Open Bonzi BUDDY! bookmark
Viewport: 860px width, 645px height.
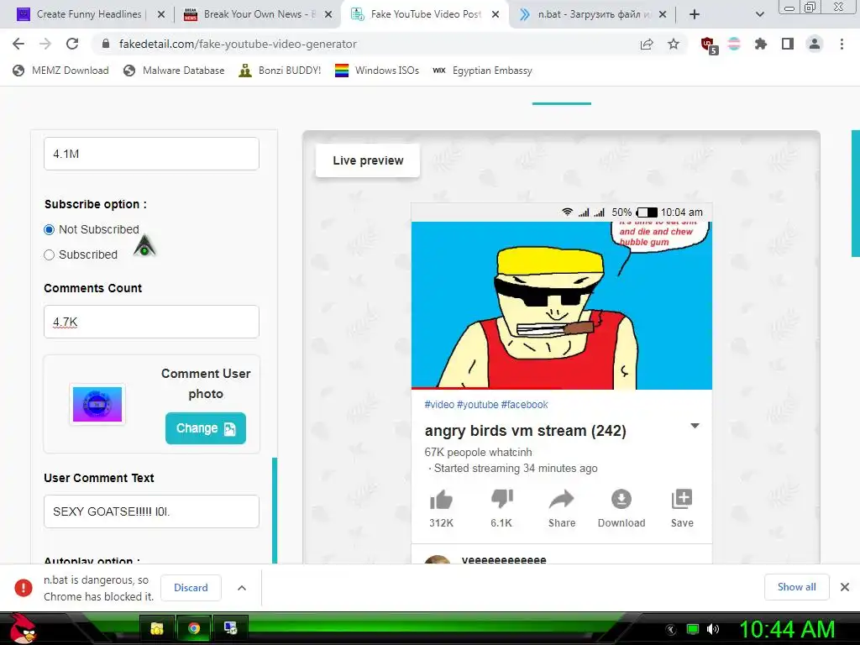pyautogui.click(x=281, y=71)
